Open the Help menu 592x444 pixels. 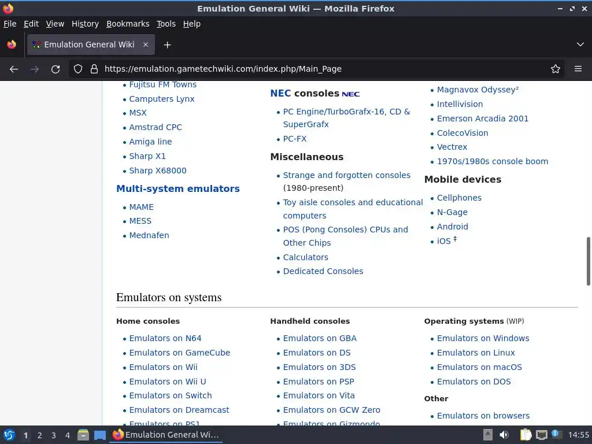coord(192,24)
